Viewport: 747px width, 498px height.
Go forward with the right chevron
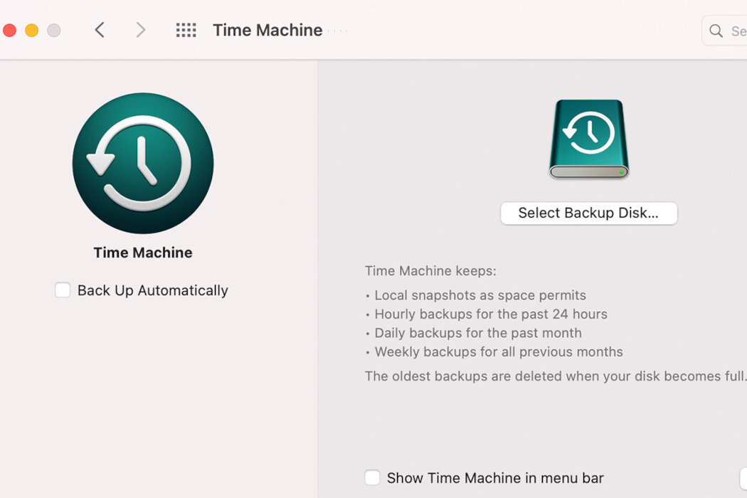[x=140, y=30]
